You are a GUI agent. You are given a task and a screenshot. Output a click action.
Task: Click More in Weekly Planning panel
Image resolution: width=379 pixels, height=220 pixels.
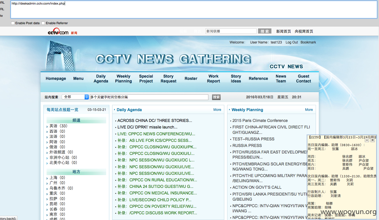tap(309, 110)
